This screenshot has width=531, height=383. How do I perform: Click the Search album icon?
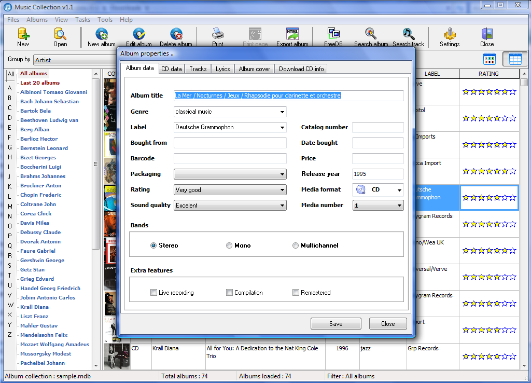pos(371,35)
